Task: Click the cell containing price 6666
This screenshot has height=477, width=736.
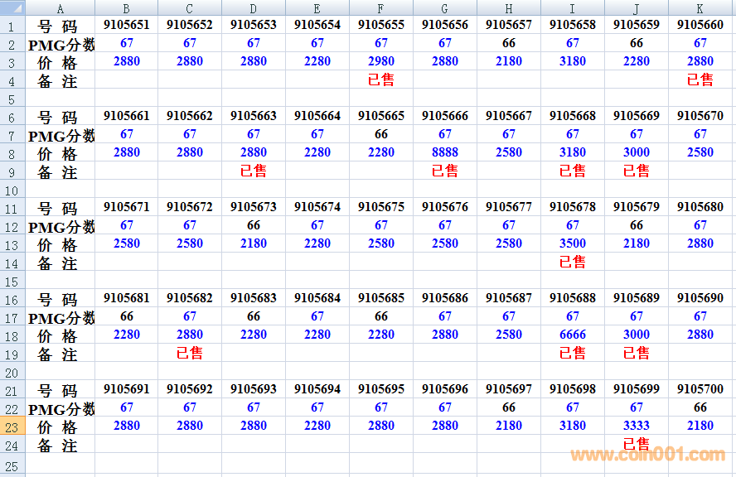Action: pos(573,335)
